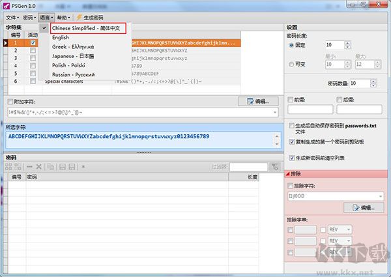Open the 文件 menu

point(12,18)
